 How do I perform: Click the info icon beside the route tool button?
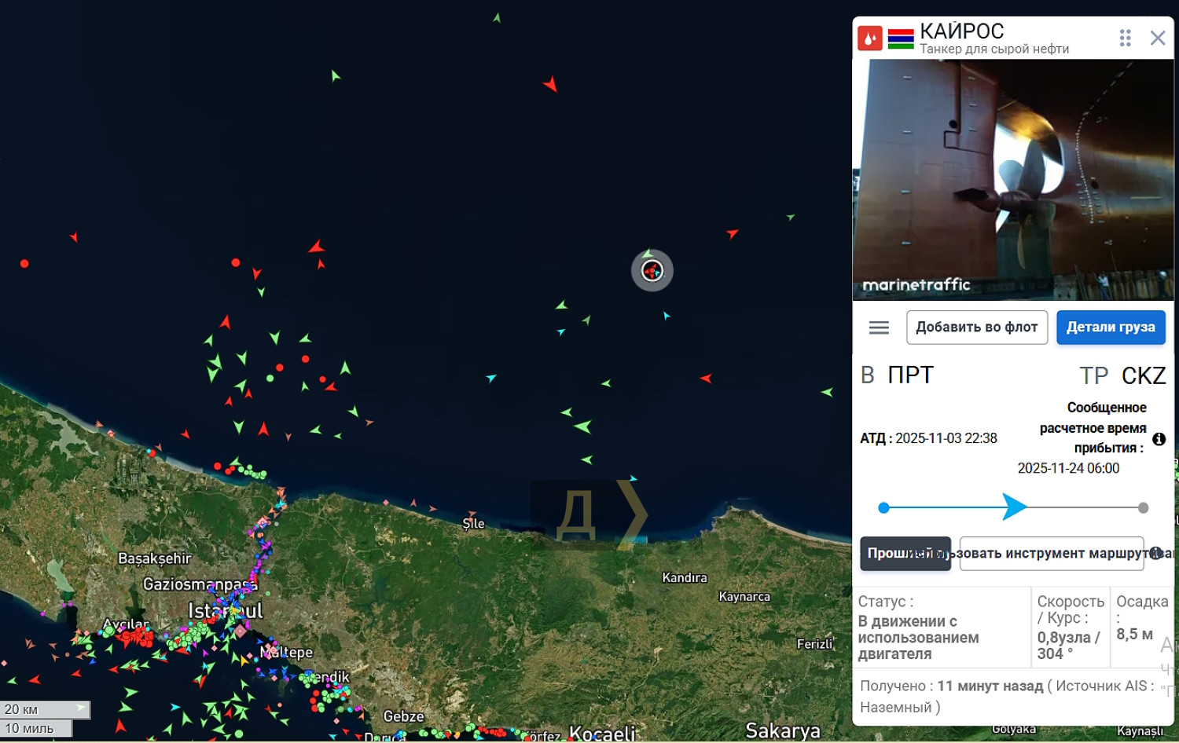tap(1155, 553)
